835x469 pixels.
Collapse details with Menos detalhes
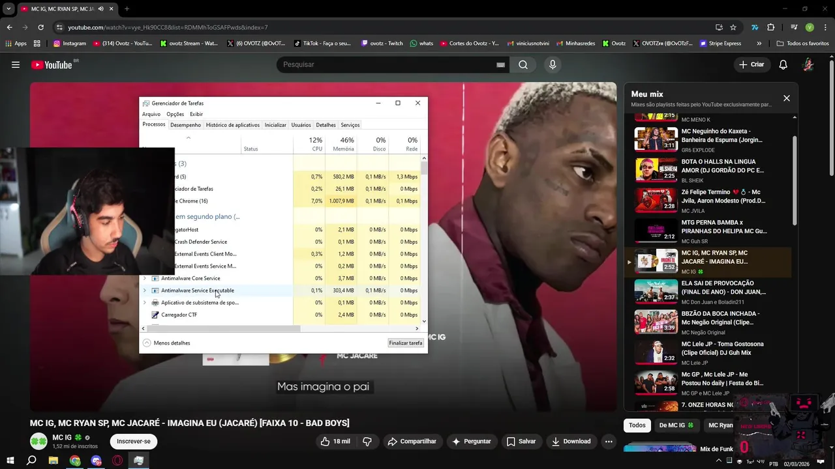[x=166, y=343]
